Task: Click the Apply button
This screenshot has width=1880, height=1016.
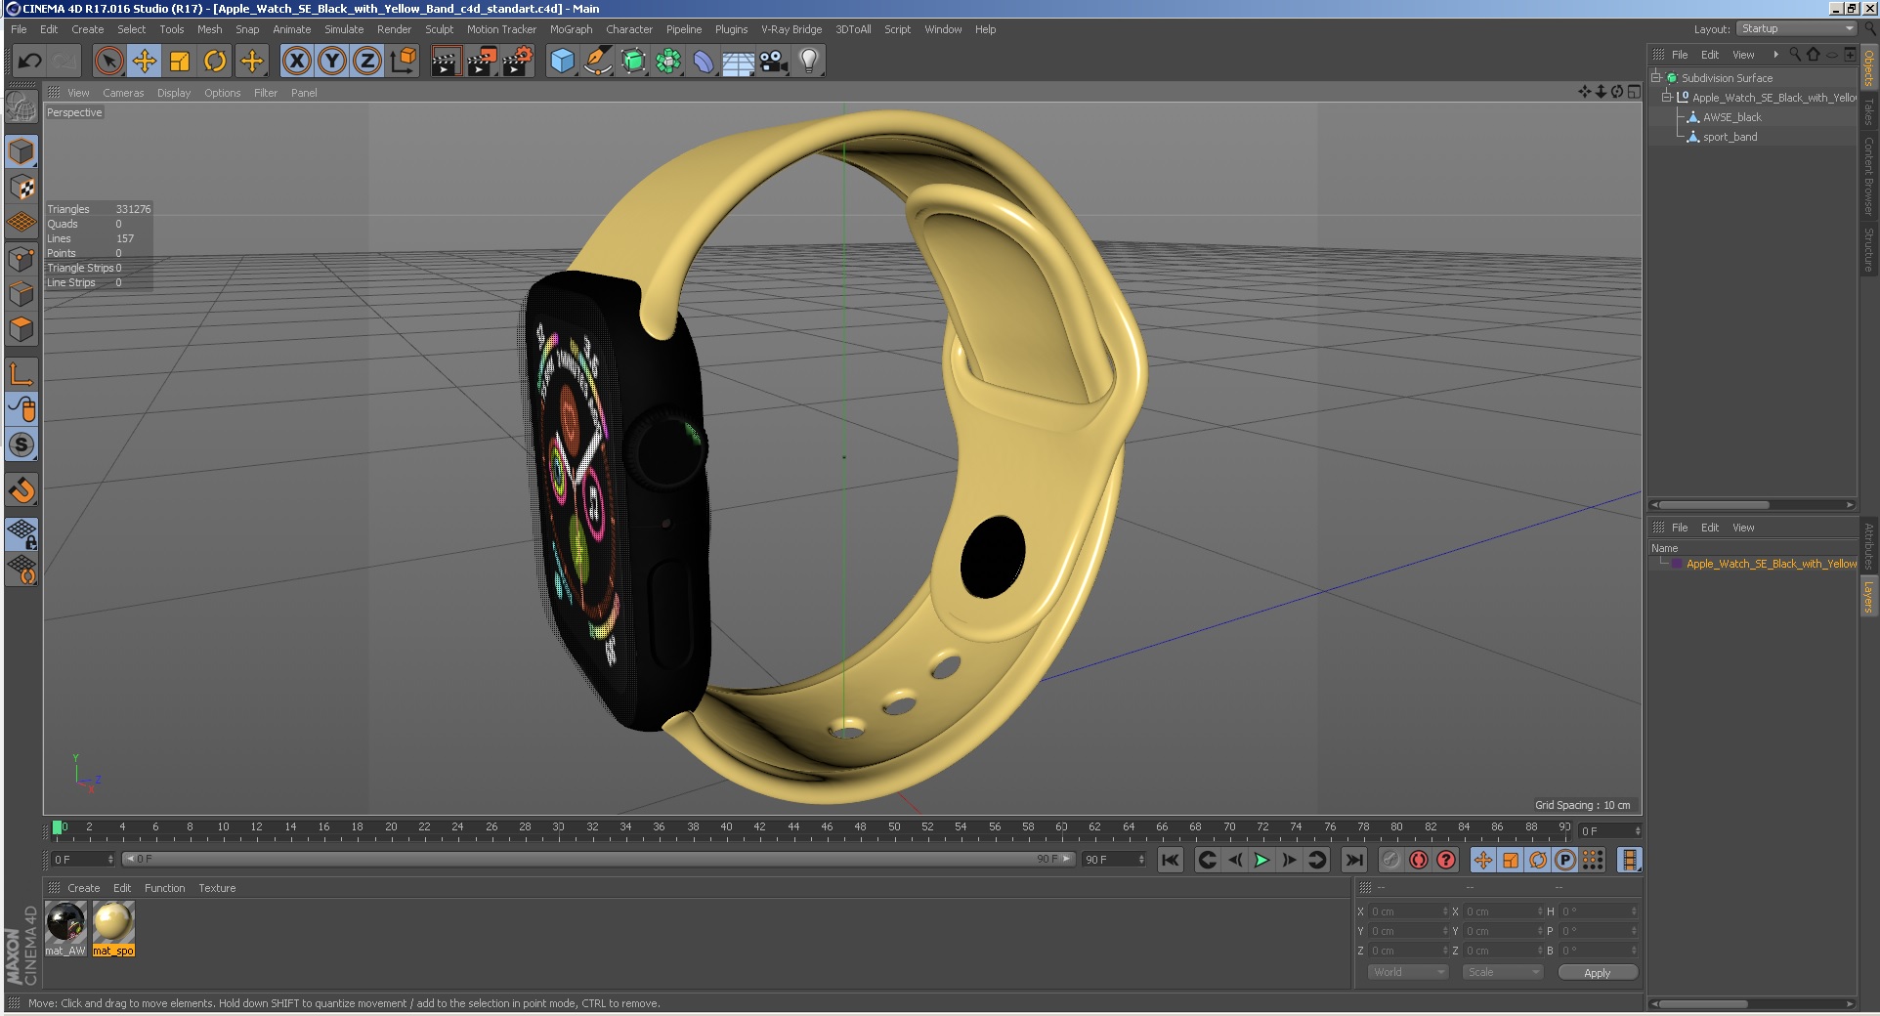Action: tap(1597, 972)
